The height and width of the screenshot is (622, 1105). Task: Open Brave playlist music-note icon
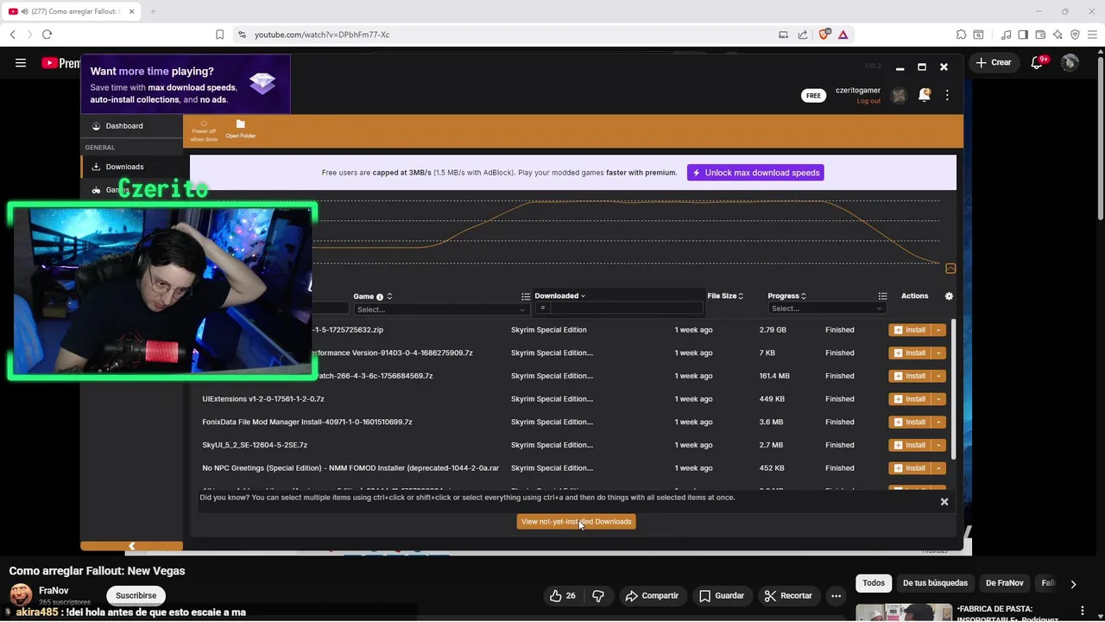[1007, 35]
